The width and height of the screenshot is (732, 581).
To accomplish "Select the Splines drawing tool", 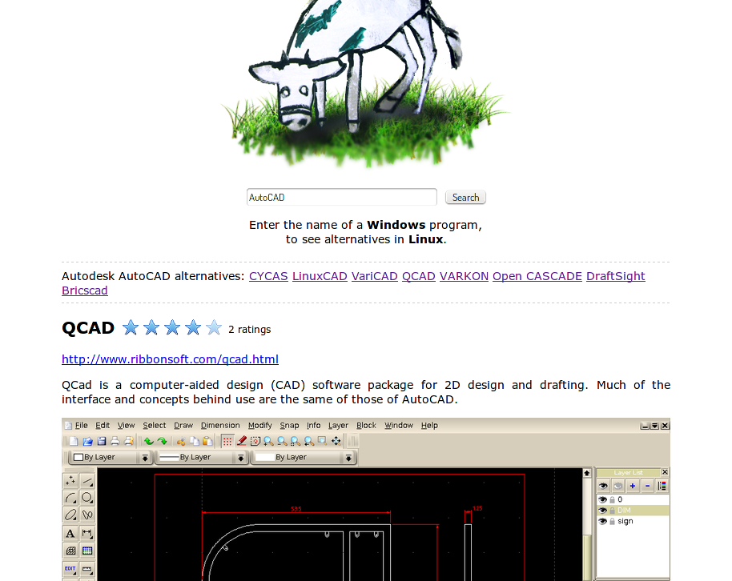I will click(87, 515).
